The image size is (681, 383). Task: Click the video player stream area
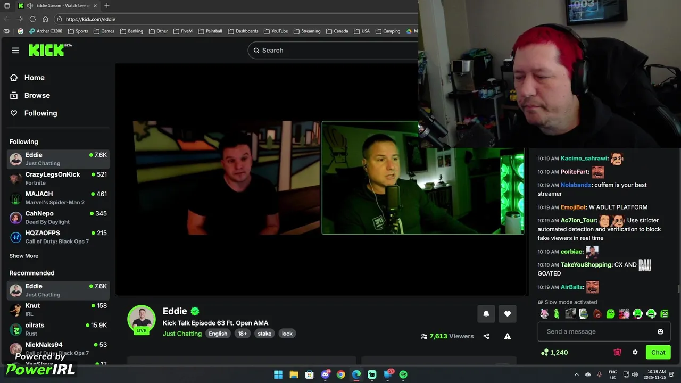pos(321,179)
